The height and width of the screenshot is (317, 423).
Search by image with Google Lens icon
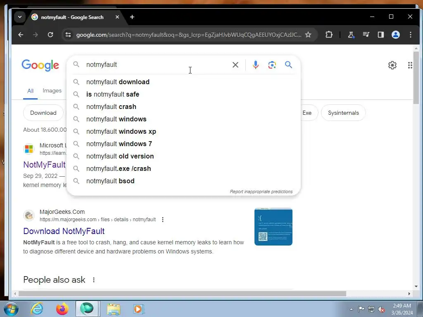[x=272, y=65]
